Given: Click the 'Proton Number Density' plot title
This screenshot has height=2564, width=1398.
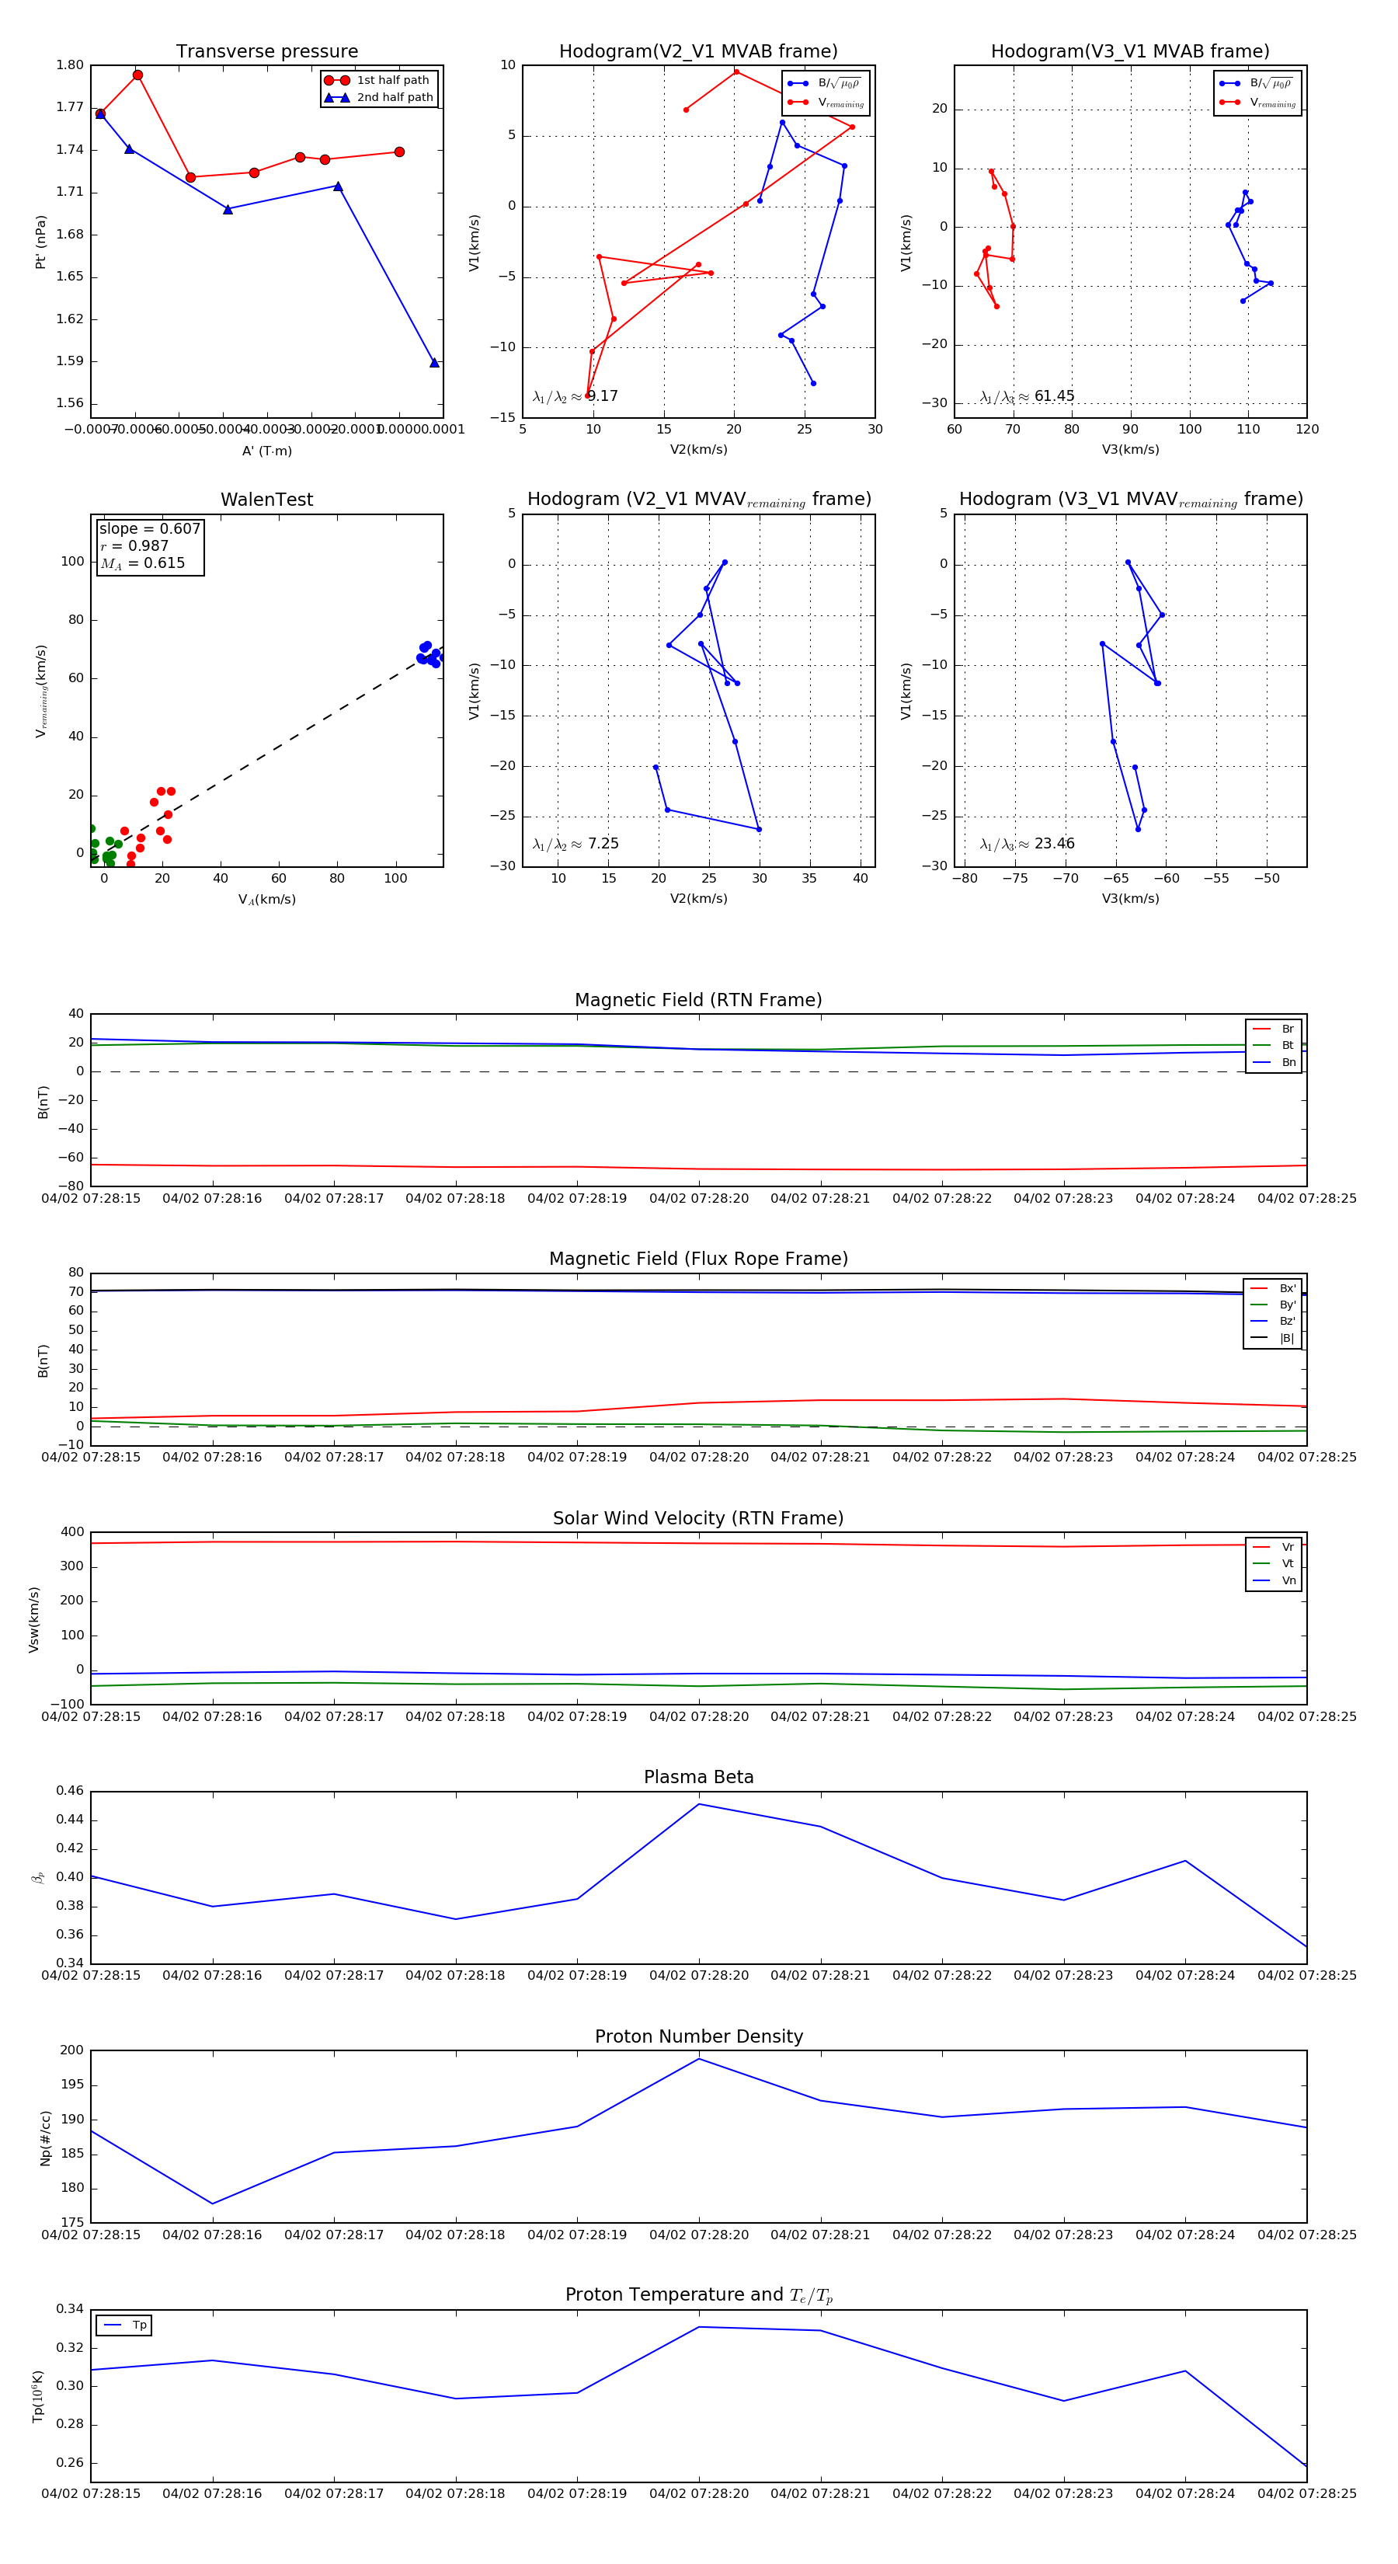Looking at the screenshot, I should [x=698, y=2036].
